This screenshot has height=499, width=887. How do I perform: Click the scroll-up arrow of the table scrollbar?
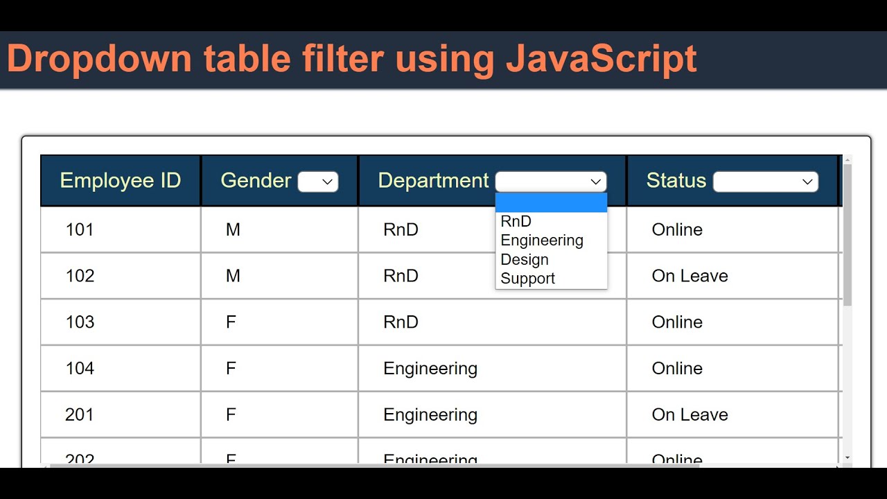[848, 159]
